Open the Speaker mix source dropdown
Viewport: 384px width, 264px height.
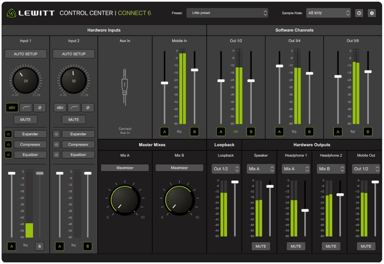[261, 169]
